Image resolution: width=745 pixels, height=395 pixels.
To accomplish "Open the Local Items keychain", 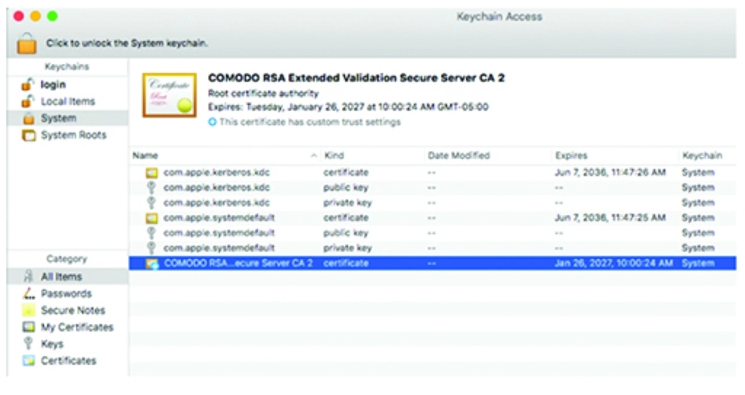I will click(67, 101).
